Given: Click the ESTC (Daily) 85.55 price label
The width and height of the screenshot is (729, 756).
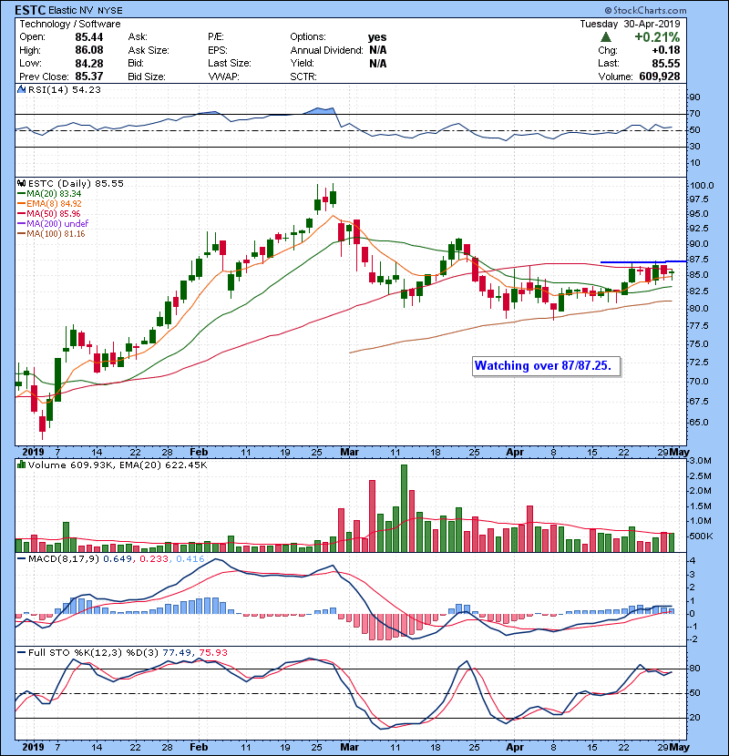Looking at the screenshot, I should pyautogui.click(x=76, y=184).
